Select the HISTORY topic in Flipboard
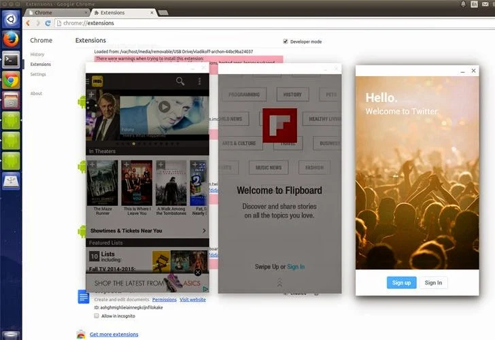This screenshot has height=340, width=495. click(x=292, y=95)
